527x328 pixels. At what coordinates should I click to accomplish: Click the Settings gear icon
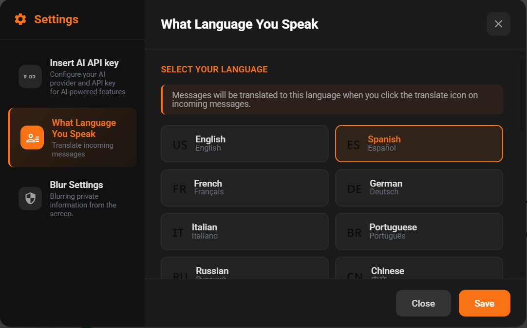(x=20, y=19)
